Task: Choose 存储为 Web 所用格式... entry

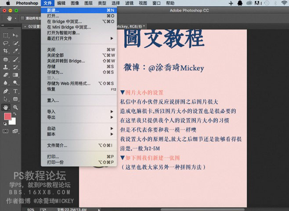Action: pyautogui.click(x=79, y=84)
